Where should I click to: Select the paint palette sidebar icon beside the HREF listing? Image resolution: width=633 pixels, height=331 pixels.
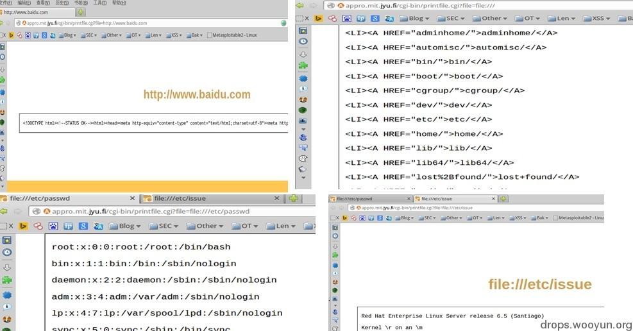coord(303,158)
